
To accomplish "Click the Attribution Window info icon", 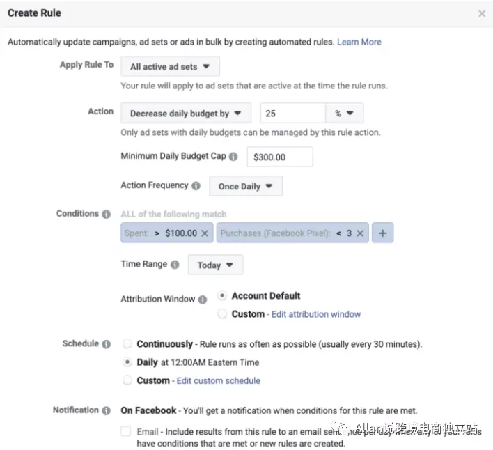I will [203, 300].
